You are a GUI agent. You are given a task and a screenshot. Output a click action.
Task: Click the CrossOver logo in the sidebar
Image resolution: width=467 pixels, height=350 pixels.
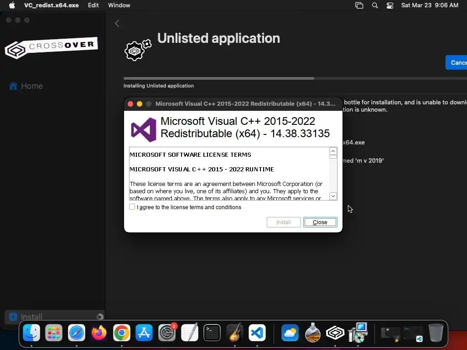point(51,47)
